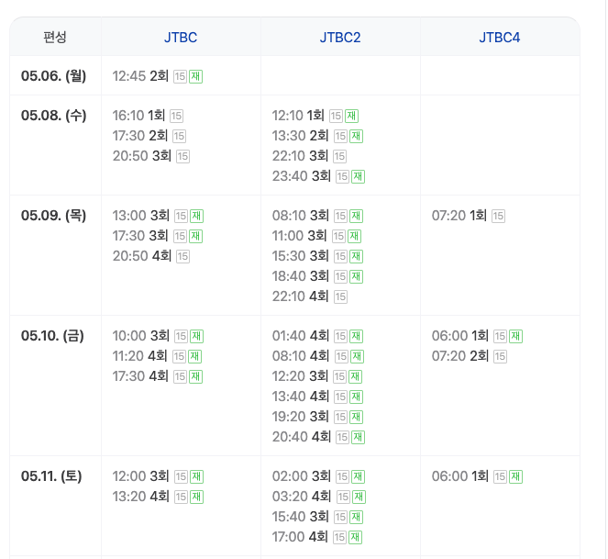Click the green 재 badge beside 13:00 3회

coord(196,217)
